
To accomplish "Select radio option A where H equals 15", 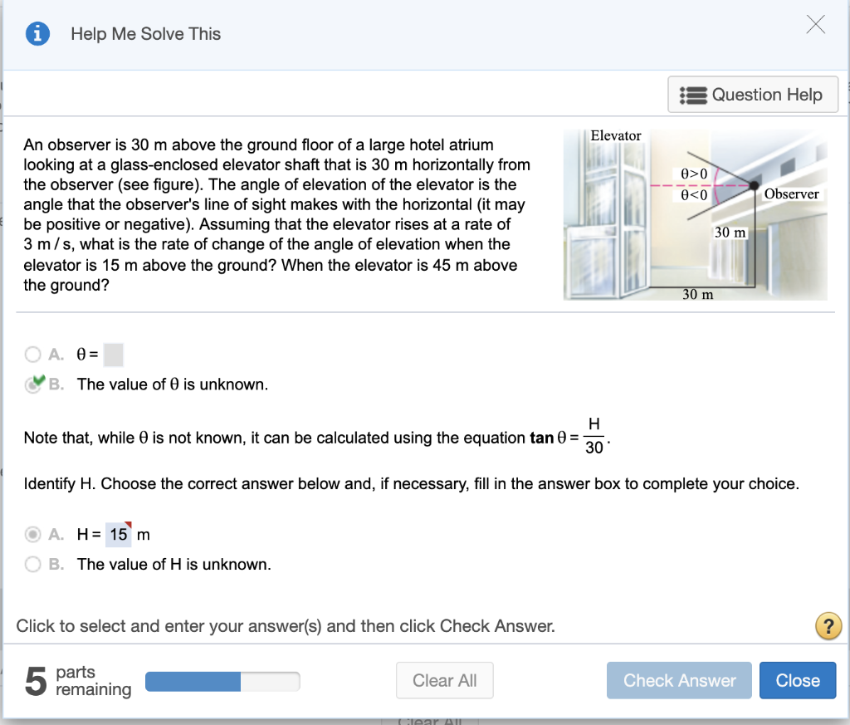I will point(32,534).
